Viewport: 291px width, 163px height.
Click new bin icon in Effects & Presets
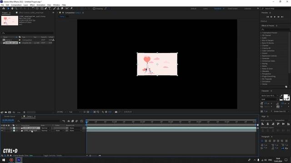tap(286, 86)
